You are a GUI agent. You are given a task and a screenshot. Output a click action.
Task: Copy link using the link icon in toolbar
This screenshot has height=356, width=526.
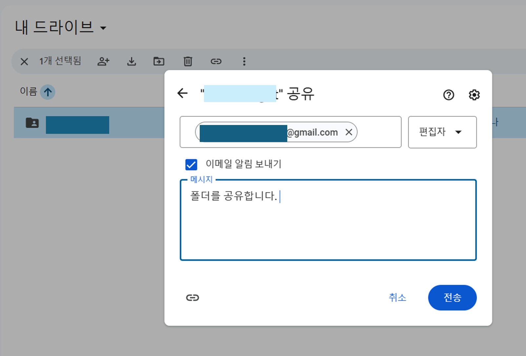(216, 61)
